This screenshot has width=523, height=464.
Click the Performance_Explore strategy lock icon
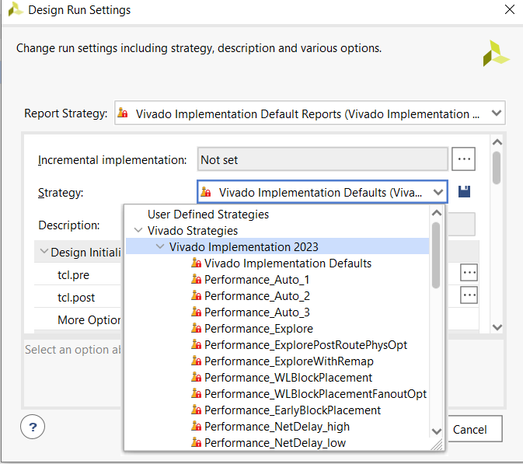tap(197, 329)
